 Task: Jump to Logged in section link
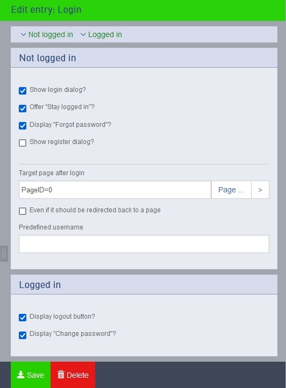coord(105,34)
